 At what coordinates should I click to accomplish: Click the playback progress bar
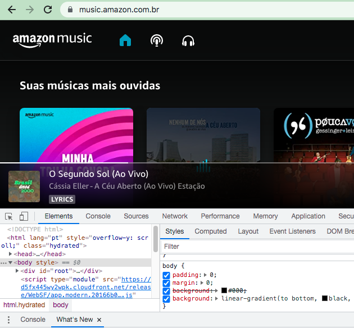pyautogui.click(x=177, y=163)
